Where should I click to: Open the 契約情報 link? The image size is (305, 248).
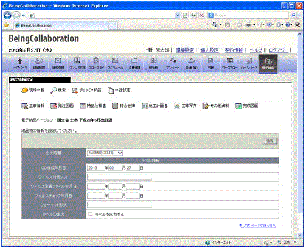point(234,50)
